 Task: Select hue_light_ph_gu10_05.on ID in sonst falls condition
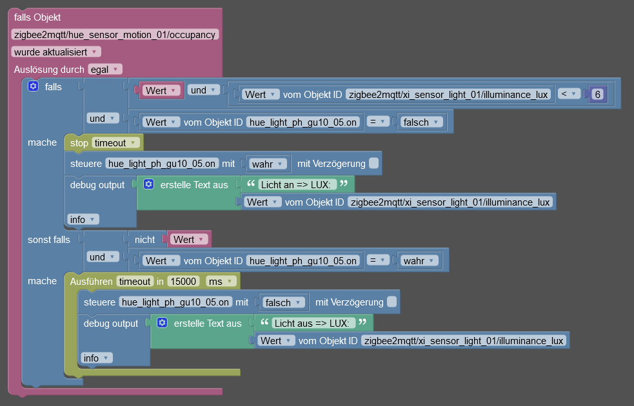(x=303, y=260)
